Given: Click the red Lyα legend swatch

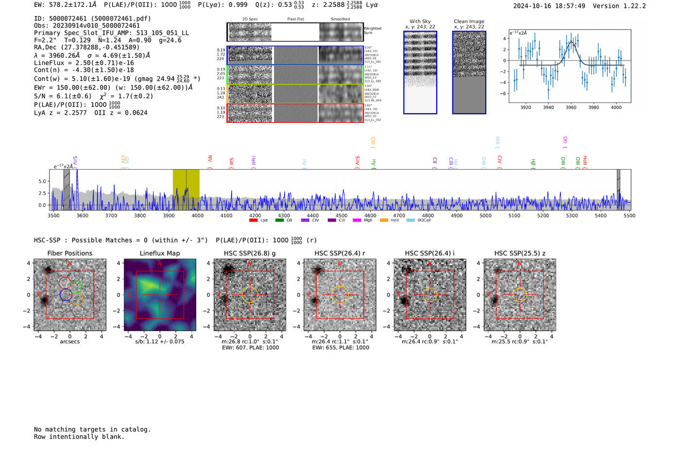Looking at the screenshot, I should pos(253,220).
